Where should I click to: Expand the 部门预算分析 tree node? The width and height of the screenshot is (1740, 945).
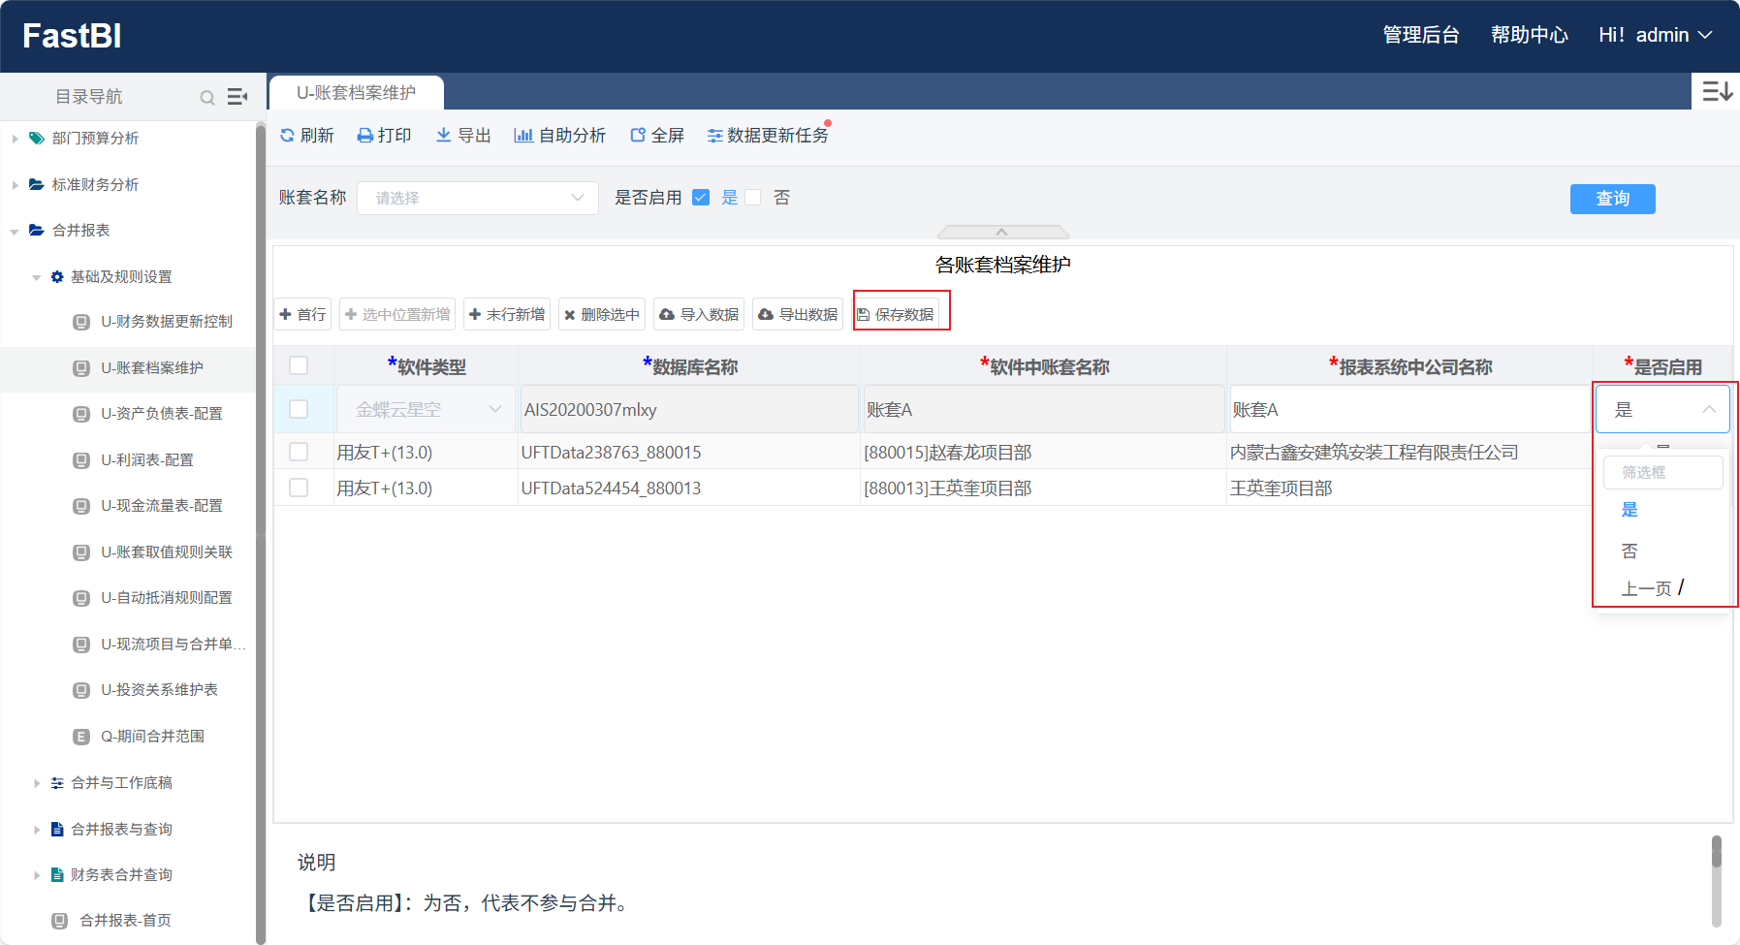pos(16,139)
